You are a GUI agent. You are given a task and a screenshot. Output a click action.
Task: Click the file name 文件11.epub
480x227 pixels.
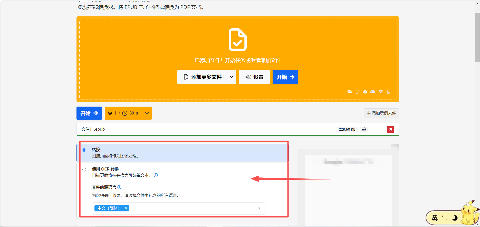click(x=93, y=129)
